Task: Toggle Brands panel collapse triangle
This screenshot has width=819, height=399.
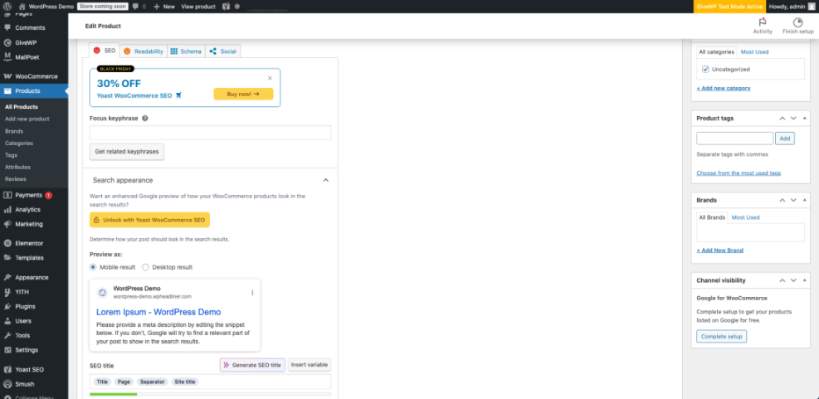Action: click(804, 200)
